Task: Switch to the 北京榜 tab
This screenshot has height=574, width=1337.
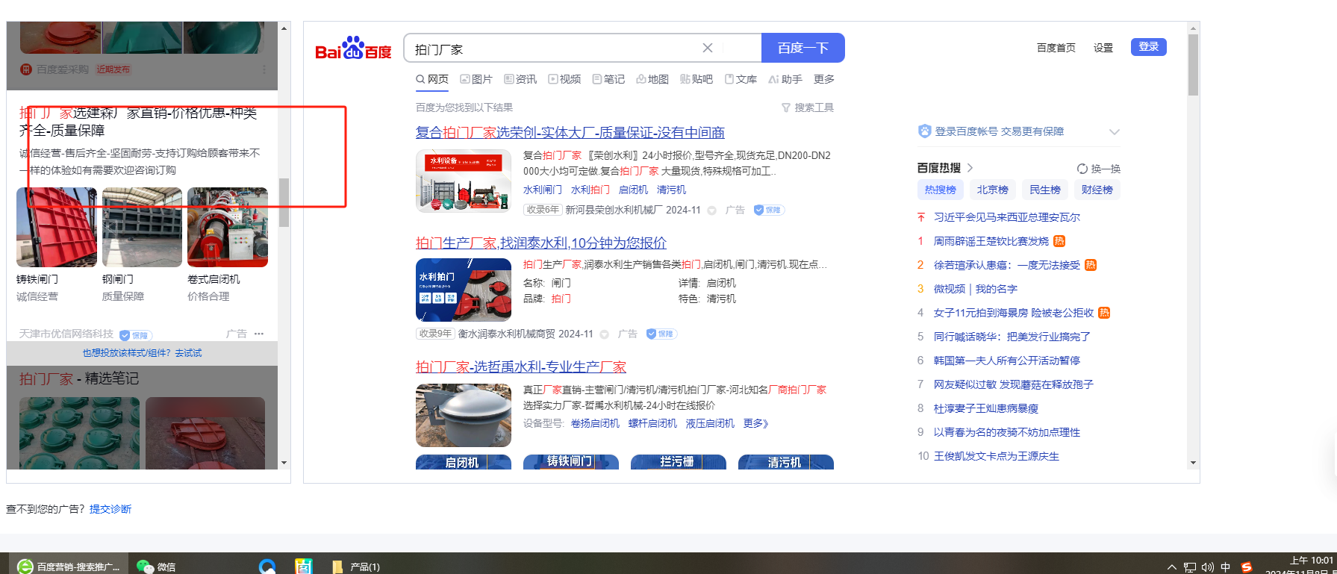Action: click(993, 190)
